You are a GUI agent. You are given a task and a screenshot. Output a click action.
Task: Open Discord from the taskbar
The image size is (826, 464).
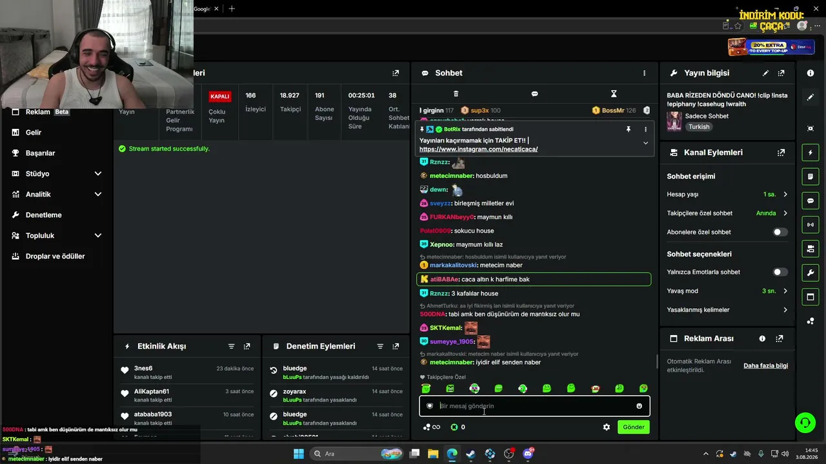(x=528, y=454)
